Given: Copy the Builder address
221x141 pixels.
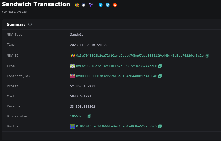Looking at the screenshot, I should pos(160,126).
